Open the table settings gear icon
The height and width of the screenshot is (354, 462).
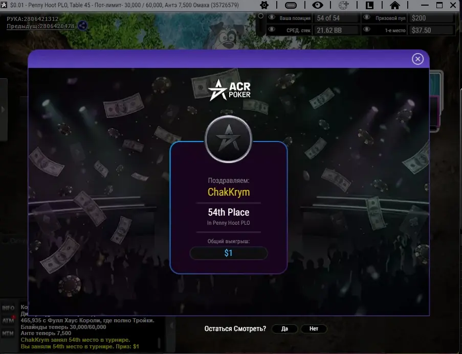tap(264, 5)
